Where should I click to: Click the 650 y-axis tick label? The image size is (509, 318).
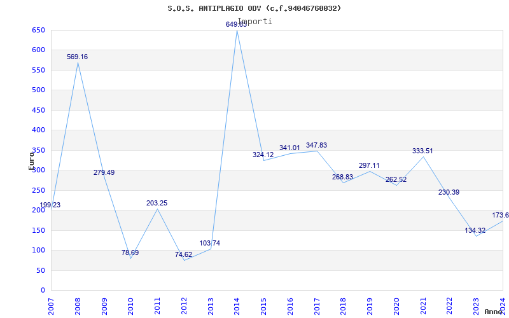38,30
